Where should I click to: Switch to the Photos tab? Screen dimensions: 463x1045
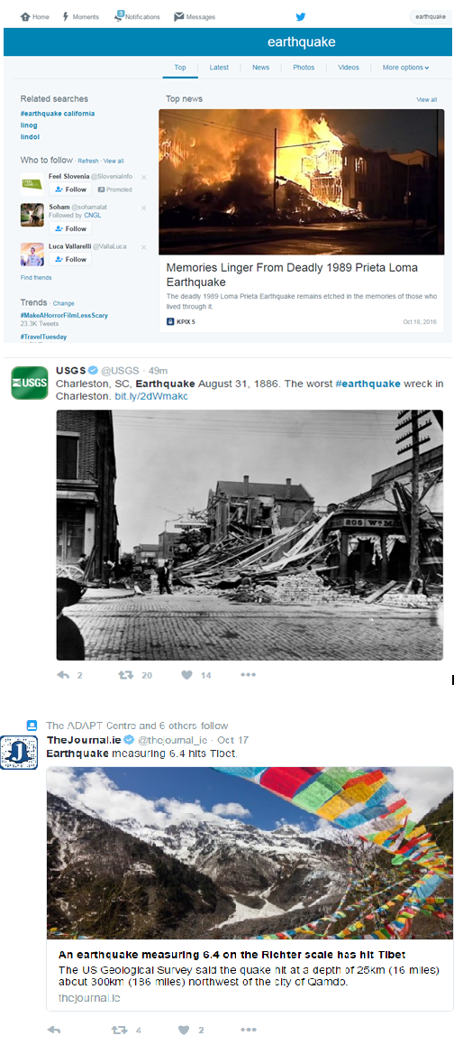(x=304, y=68)
